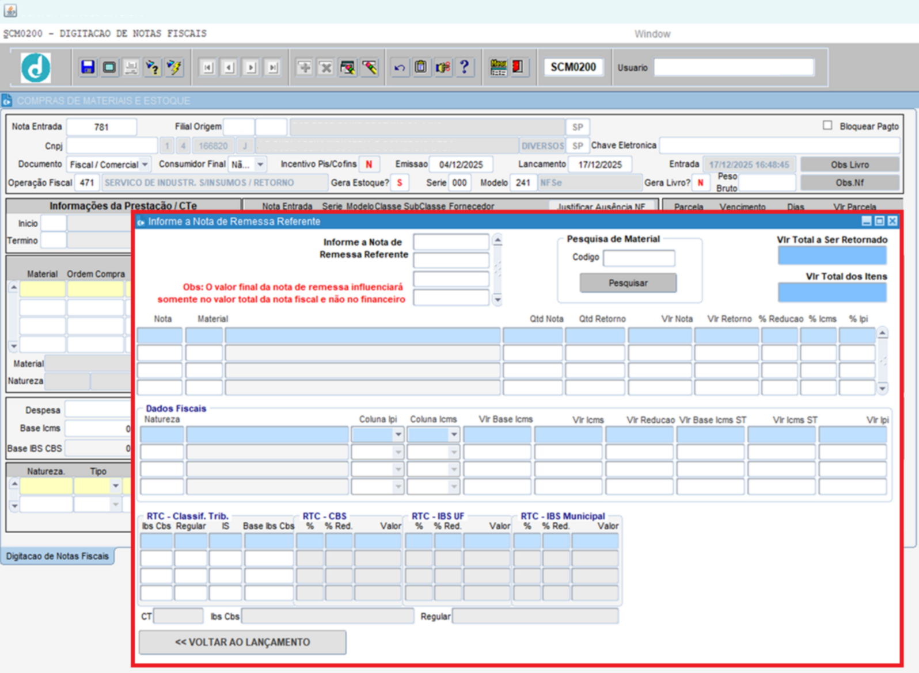Open the Documento Fiscal / Comercial dropdown

click(145, 165)
